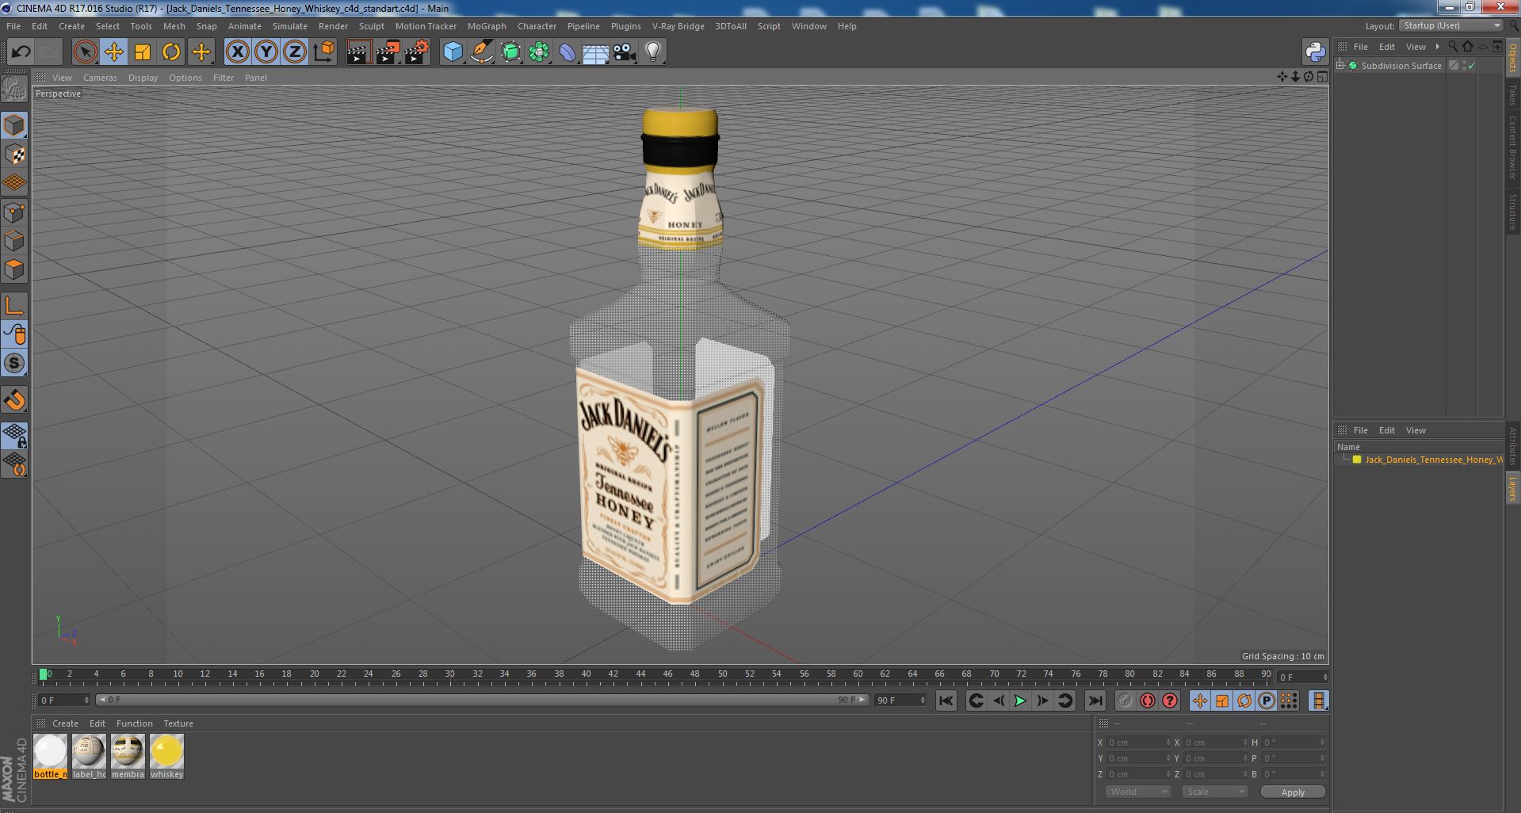This screenshot has height=813, width=1521.
Task: Open the World coordinate dropdown
Action: 1138,792
